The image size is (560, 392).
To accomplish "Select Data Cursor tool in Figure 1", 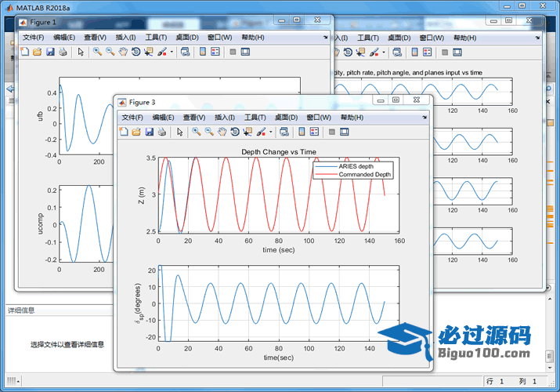I will [149, 52].
